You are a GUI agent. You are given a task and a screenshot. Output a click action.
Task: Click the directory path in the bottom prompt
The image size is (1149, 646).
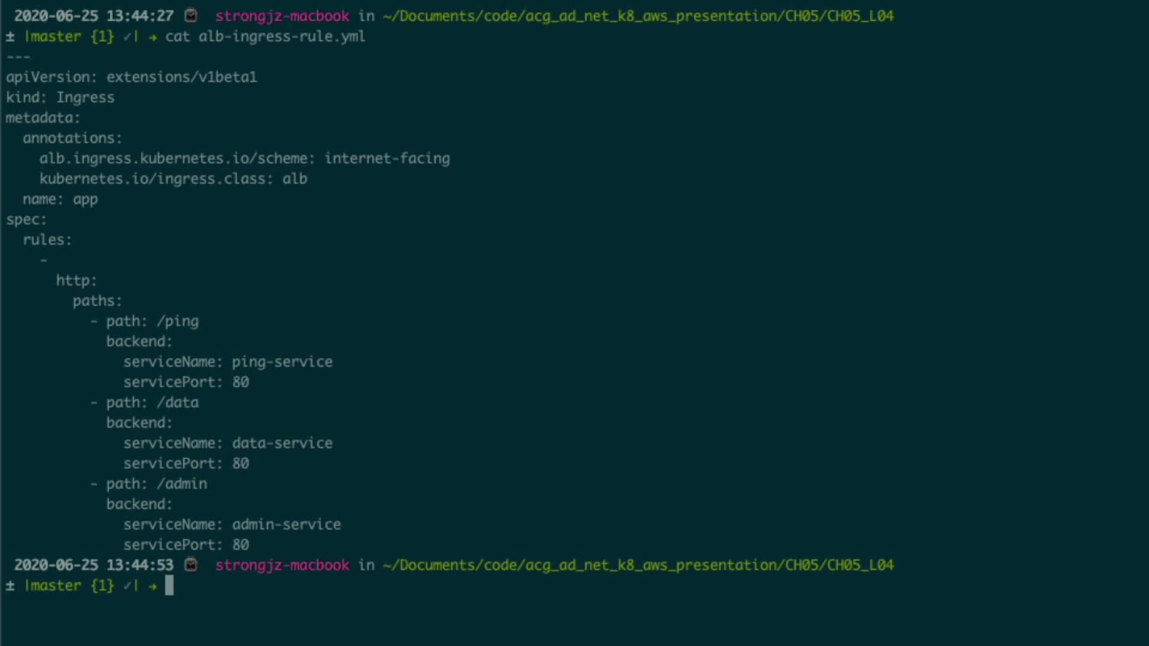638,565
